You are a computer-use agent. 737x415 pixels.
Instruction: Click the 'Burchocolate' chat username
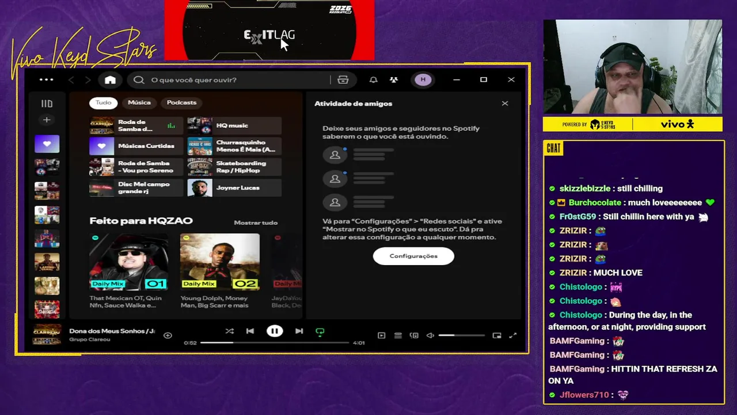tap(595, 203)
